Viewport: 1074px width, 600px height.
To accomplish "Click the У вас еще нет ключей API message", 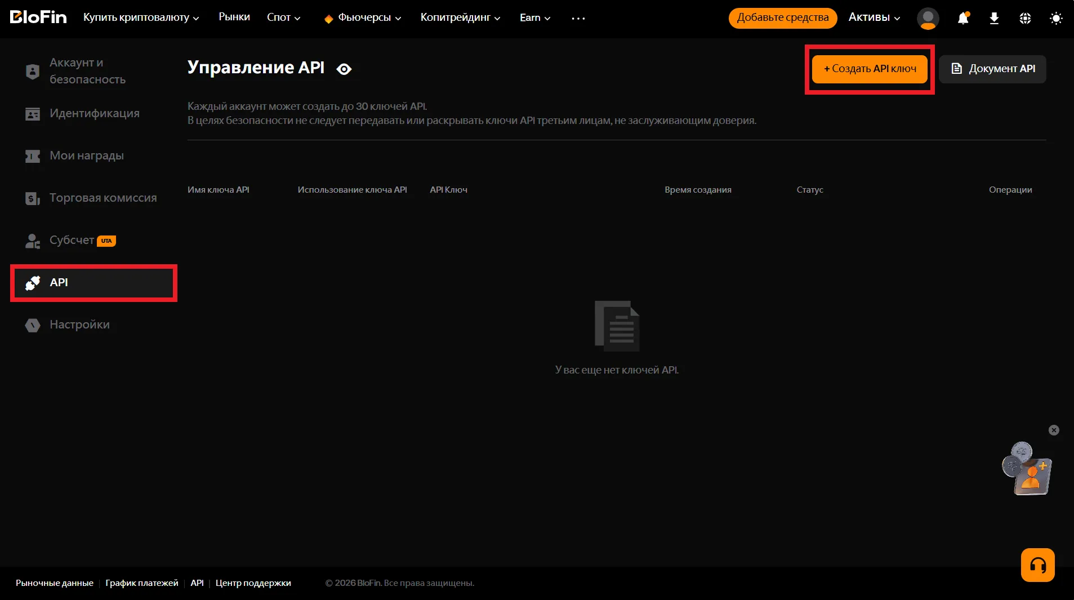I will point(617,370).
